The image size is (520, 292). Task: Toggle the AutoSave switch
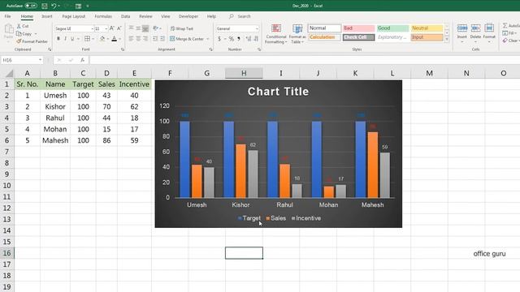point(31,6)
